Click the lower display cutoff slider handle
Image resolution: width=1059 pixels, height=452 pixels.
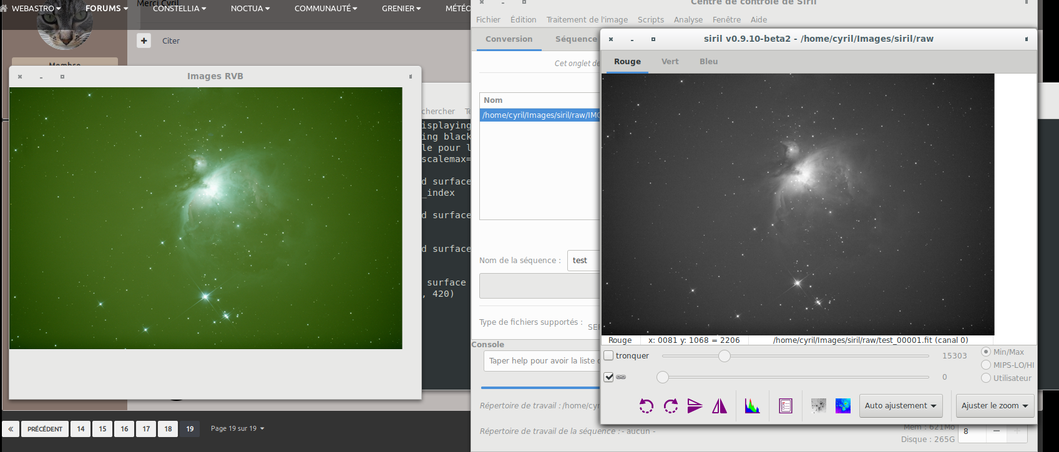tap(663, 377)
